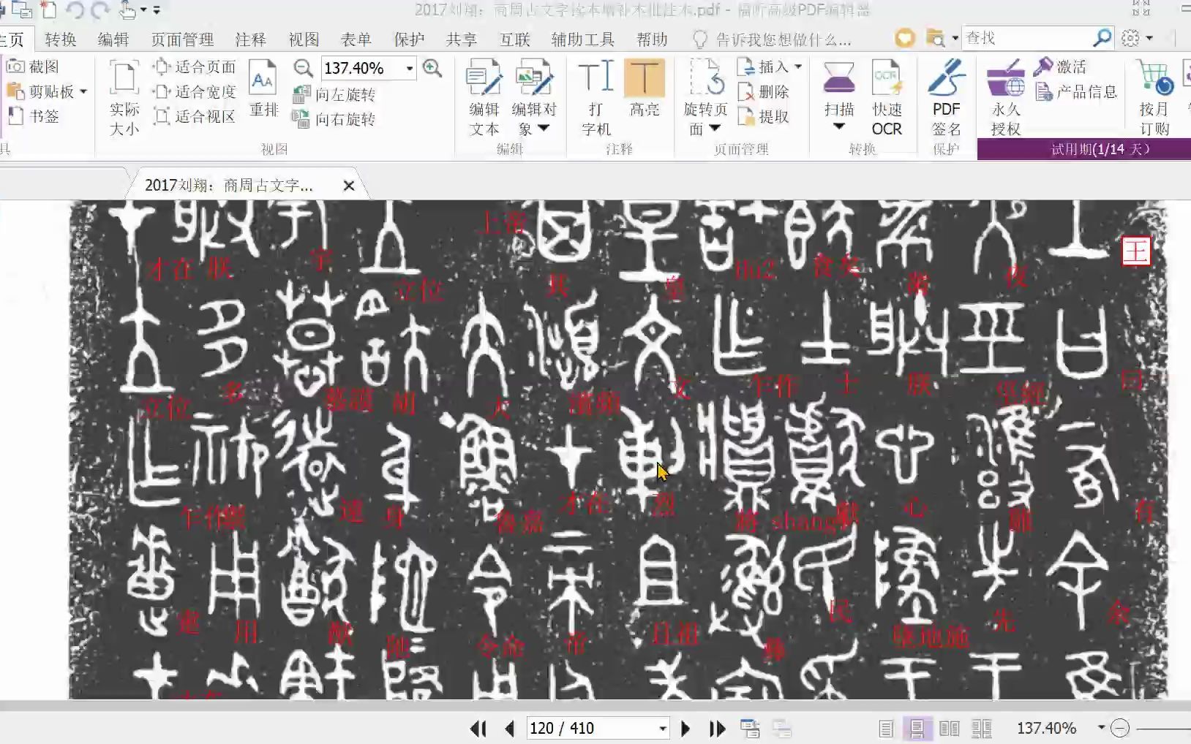Go to previous page button
Viewport: 1191px width, 744px height.
(510, 729)
